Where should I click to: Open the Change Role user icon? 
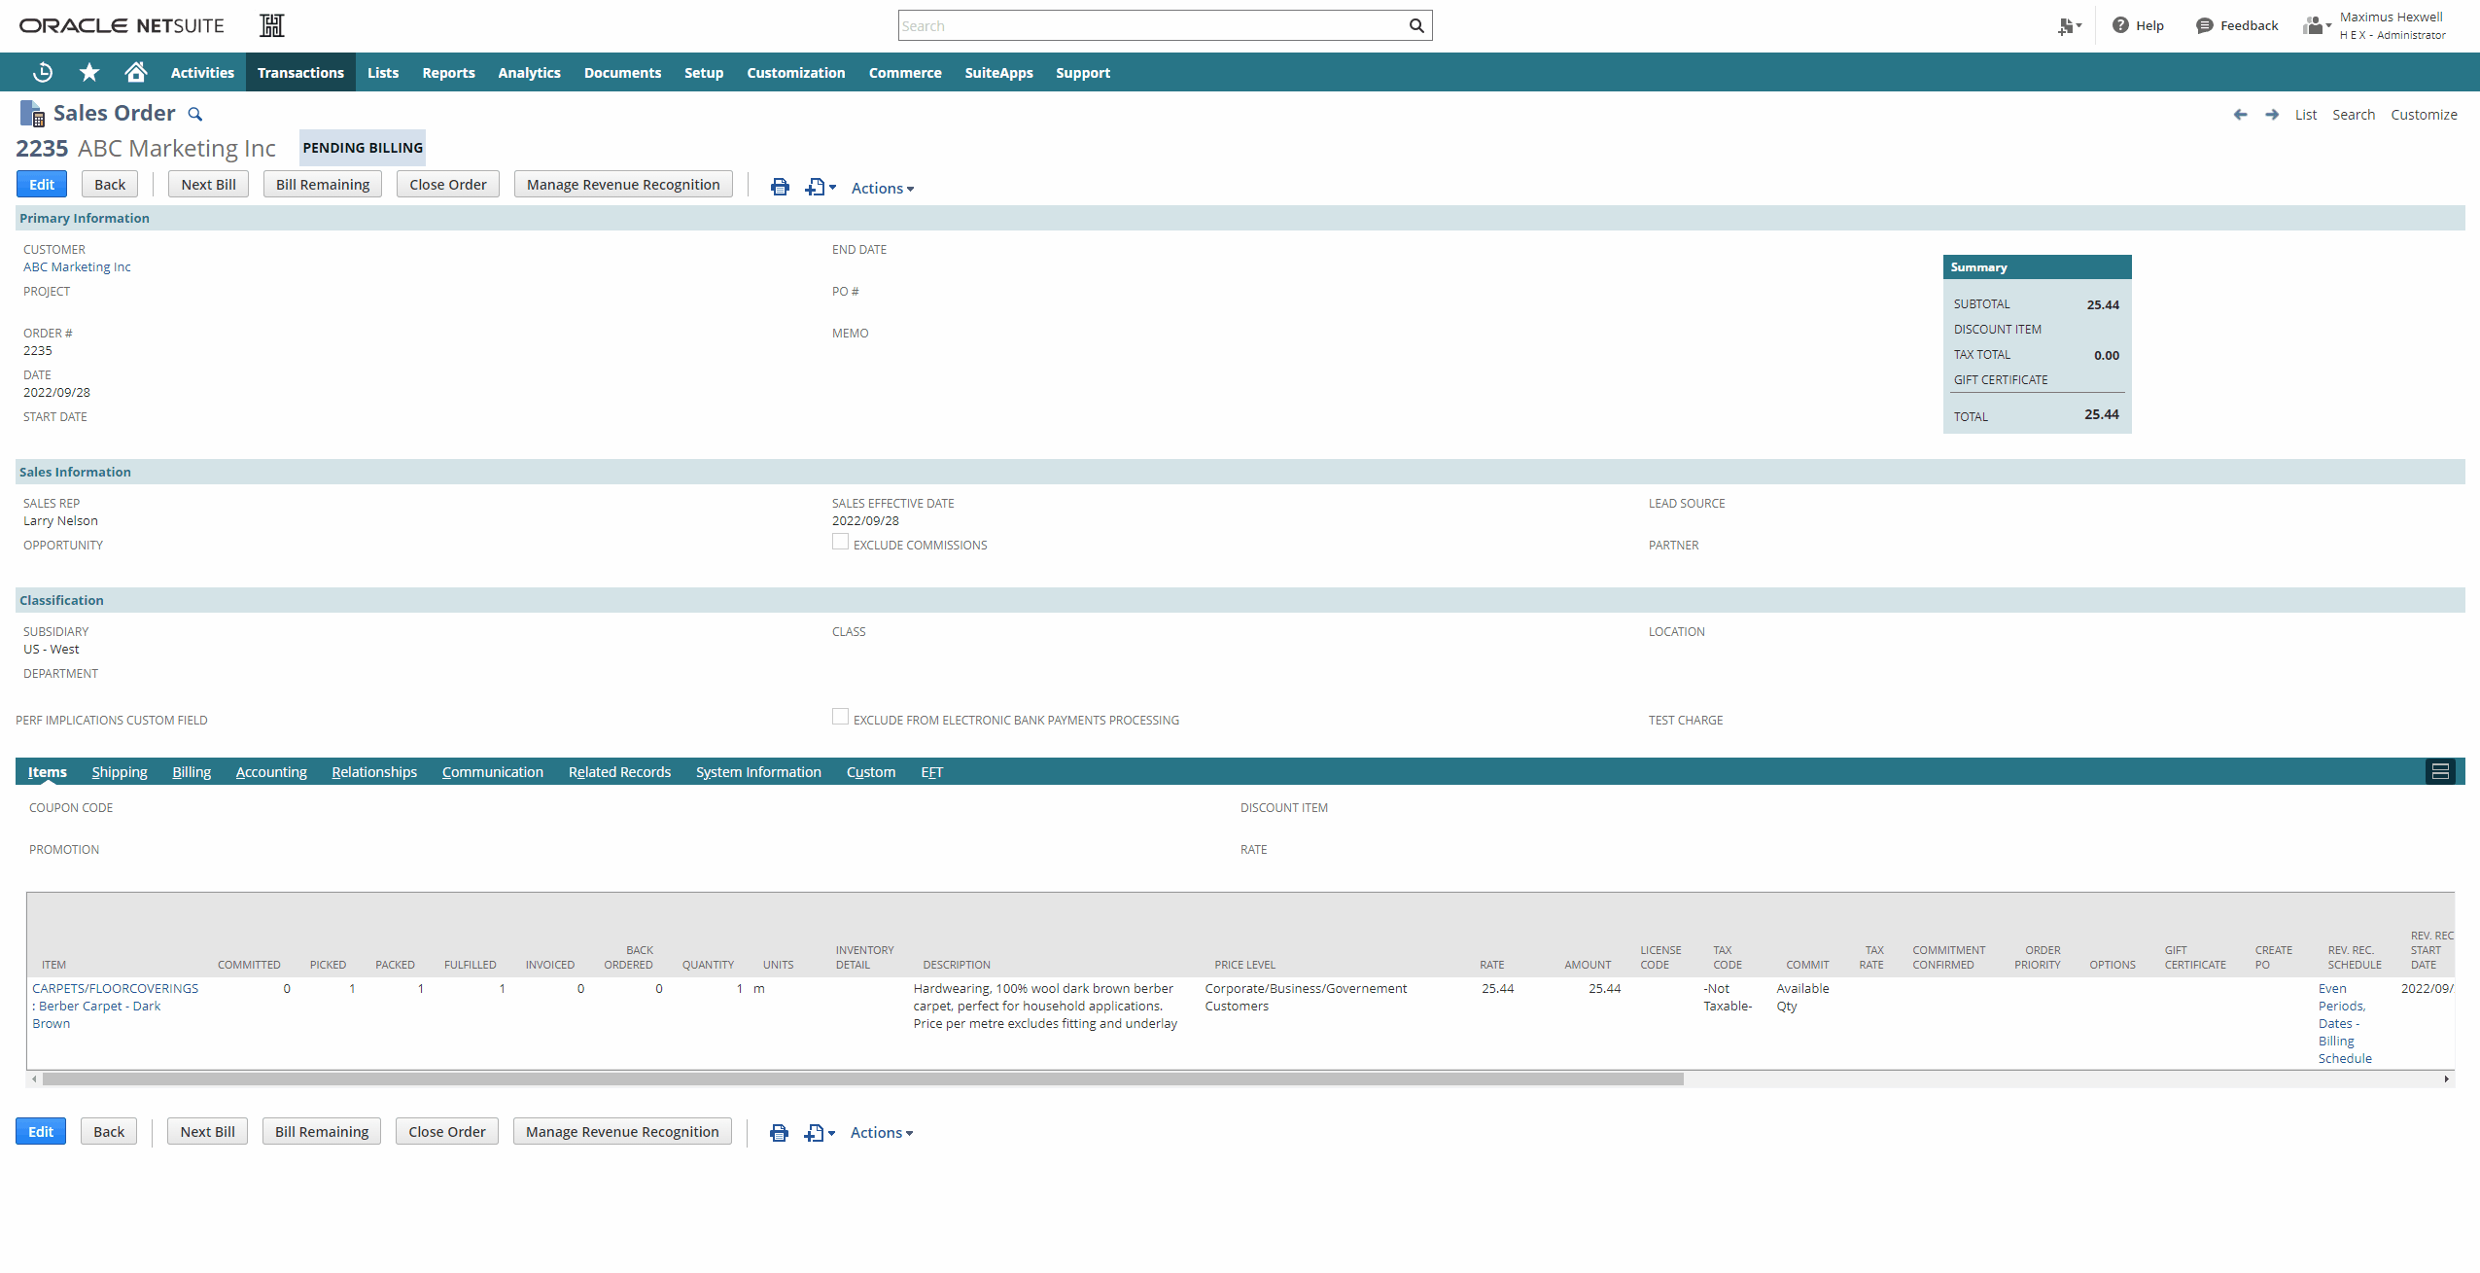[x=2317, y=25]
